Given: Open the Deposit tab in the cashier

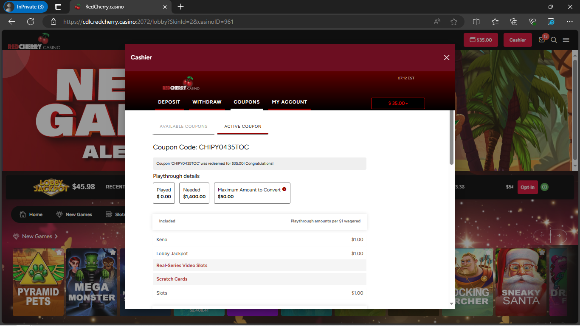Looking at the screenshot, I should coord(169,102).
